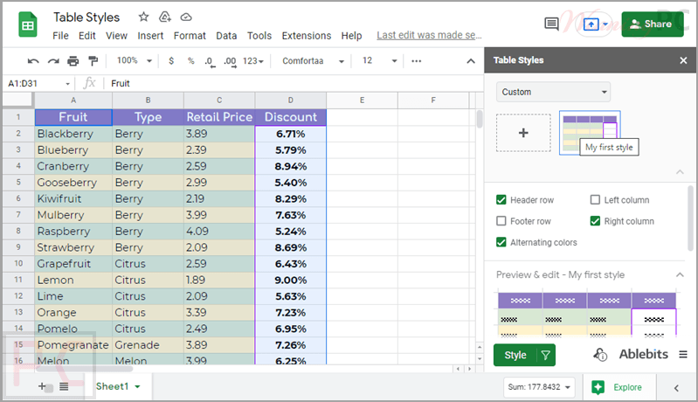698x402 pixels.
Task: Add a new sheet with plus icon
Action: pos(42,386)
